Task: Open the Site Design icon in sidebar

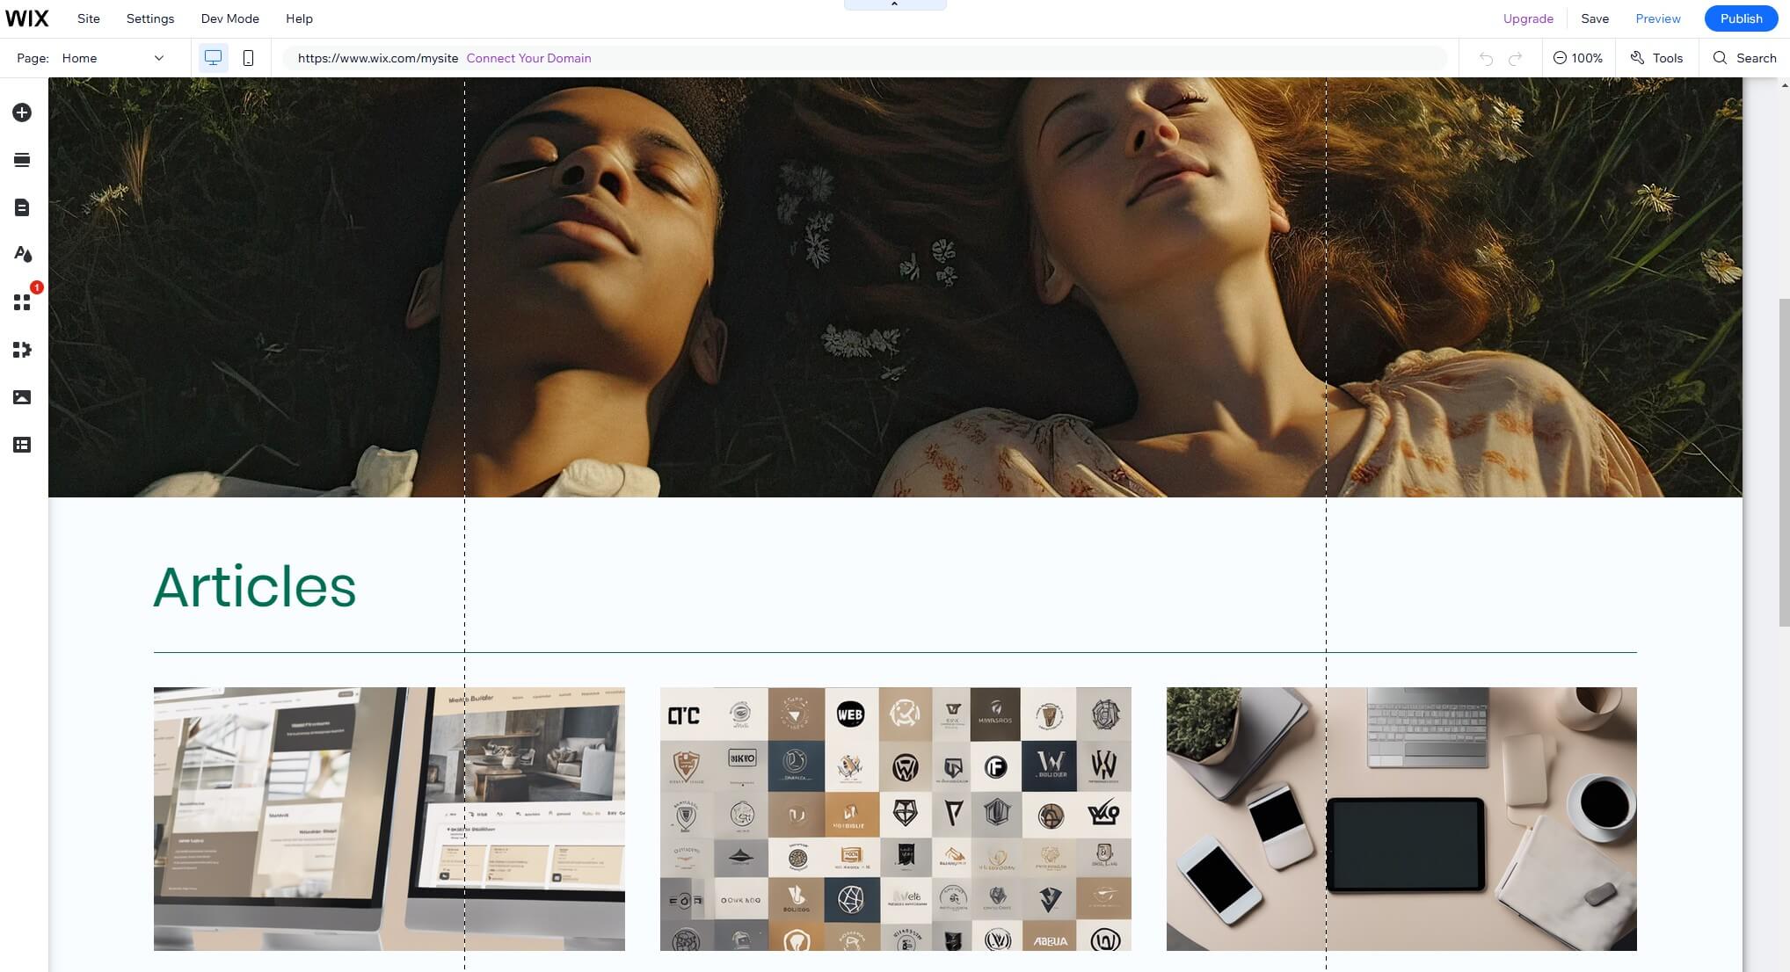Action: click(22, 255)
